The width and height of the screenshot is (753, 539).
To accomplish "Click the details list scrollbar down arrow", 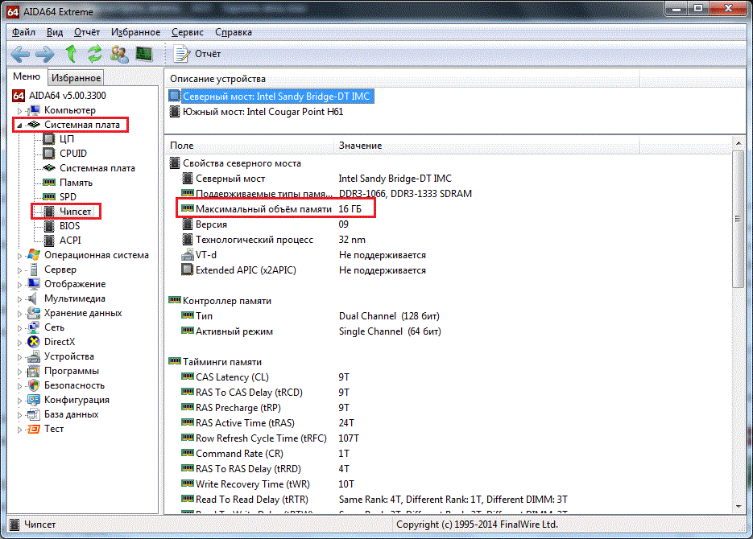I will [739, 506].
